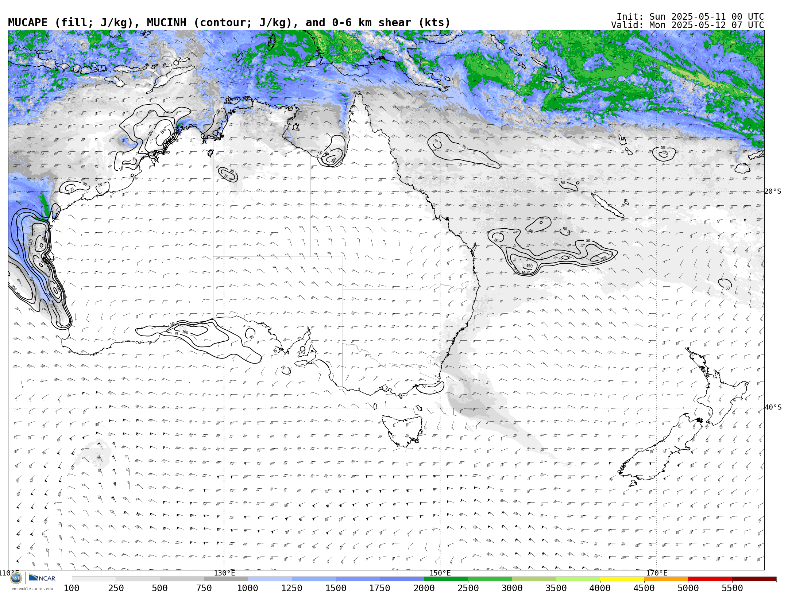The image size is (788, 593).
Task: Click the colorbar tick label 1500
Action: (336, 588)
